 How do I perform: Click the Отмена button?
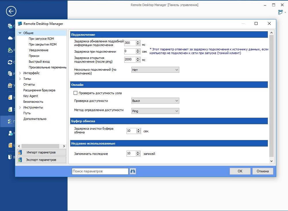(263, 171)
